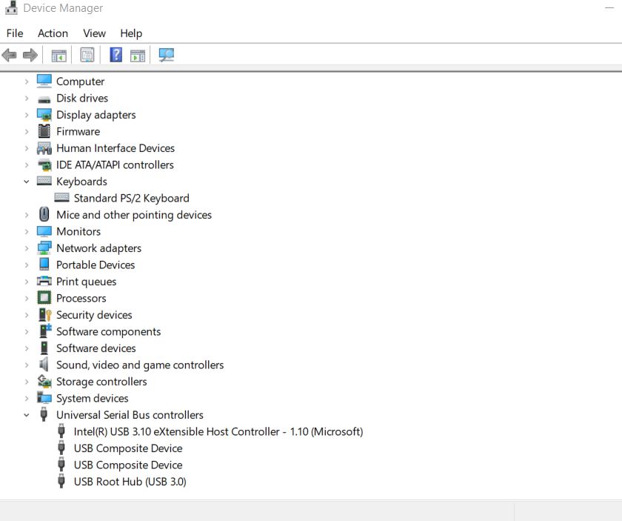The width and height of the screenshot is (622, 521).
Task: Click the Print queues printer icon
Action: [44, 281]
